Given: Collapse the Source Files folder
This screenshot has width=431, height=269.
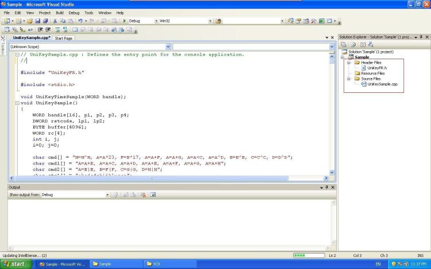Looking at the screenshot, I should click(349, 79).
